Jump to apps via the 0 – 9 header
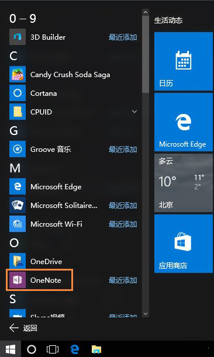This screenshot has width=214, height=357. click(x=23, y=19)
